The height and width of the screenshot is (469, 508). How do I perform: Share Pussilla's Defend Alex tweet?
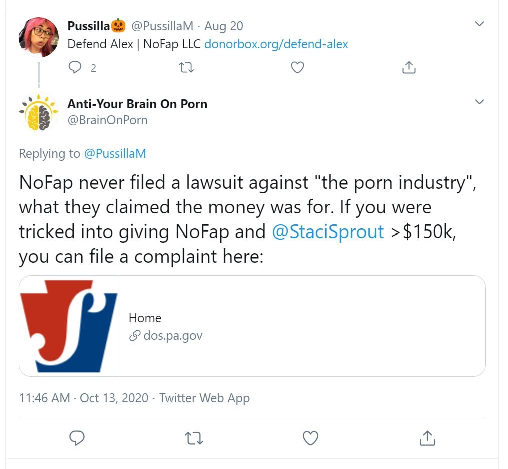[408, 68]
